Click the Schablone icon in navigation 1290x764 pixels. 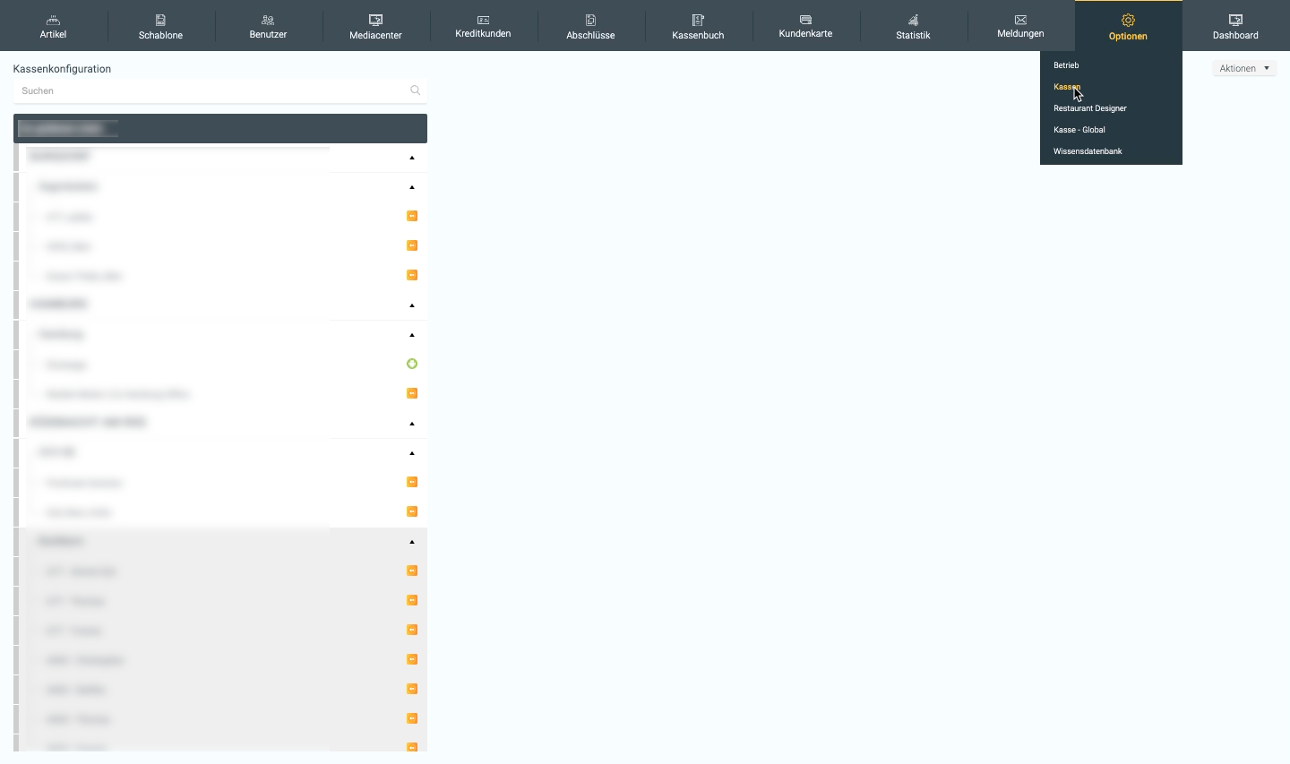point(160,20)
